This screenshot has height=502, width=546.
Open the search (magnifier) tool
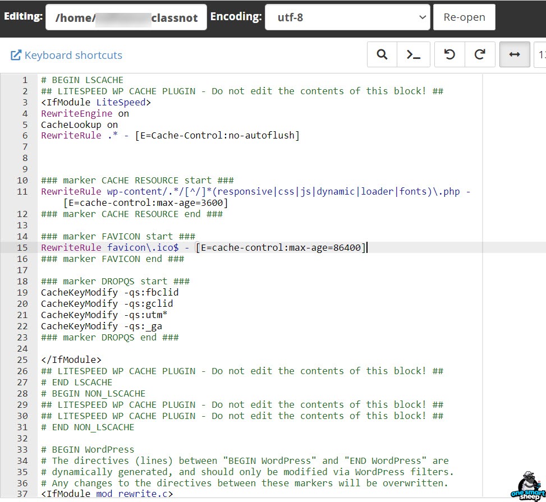pos(382,54)
